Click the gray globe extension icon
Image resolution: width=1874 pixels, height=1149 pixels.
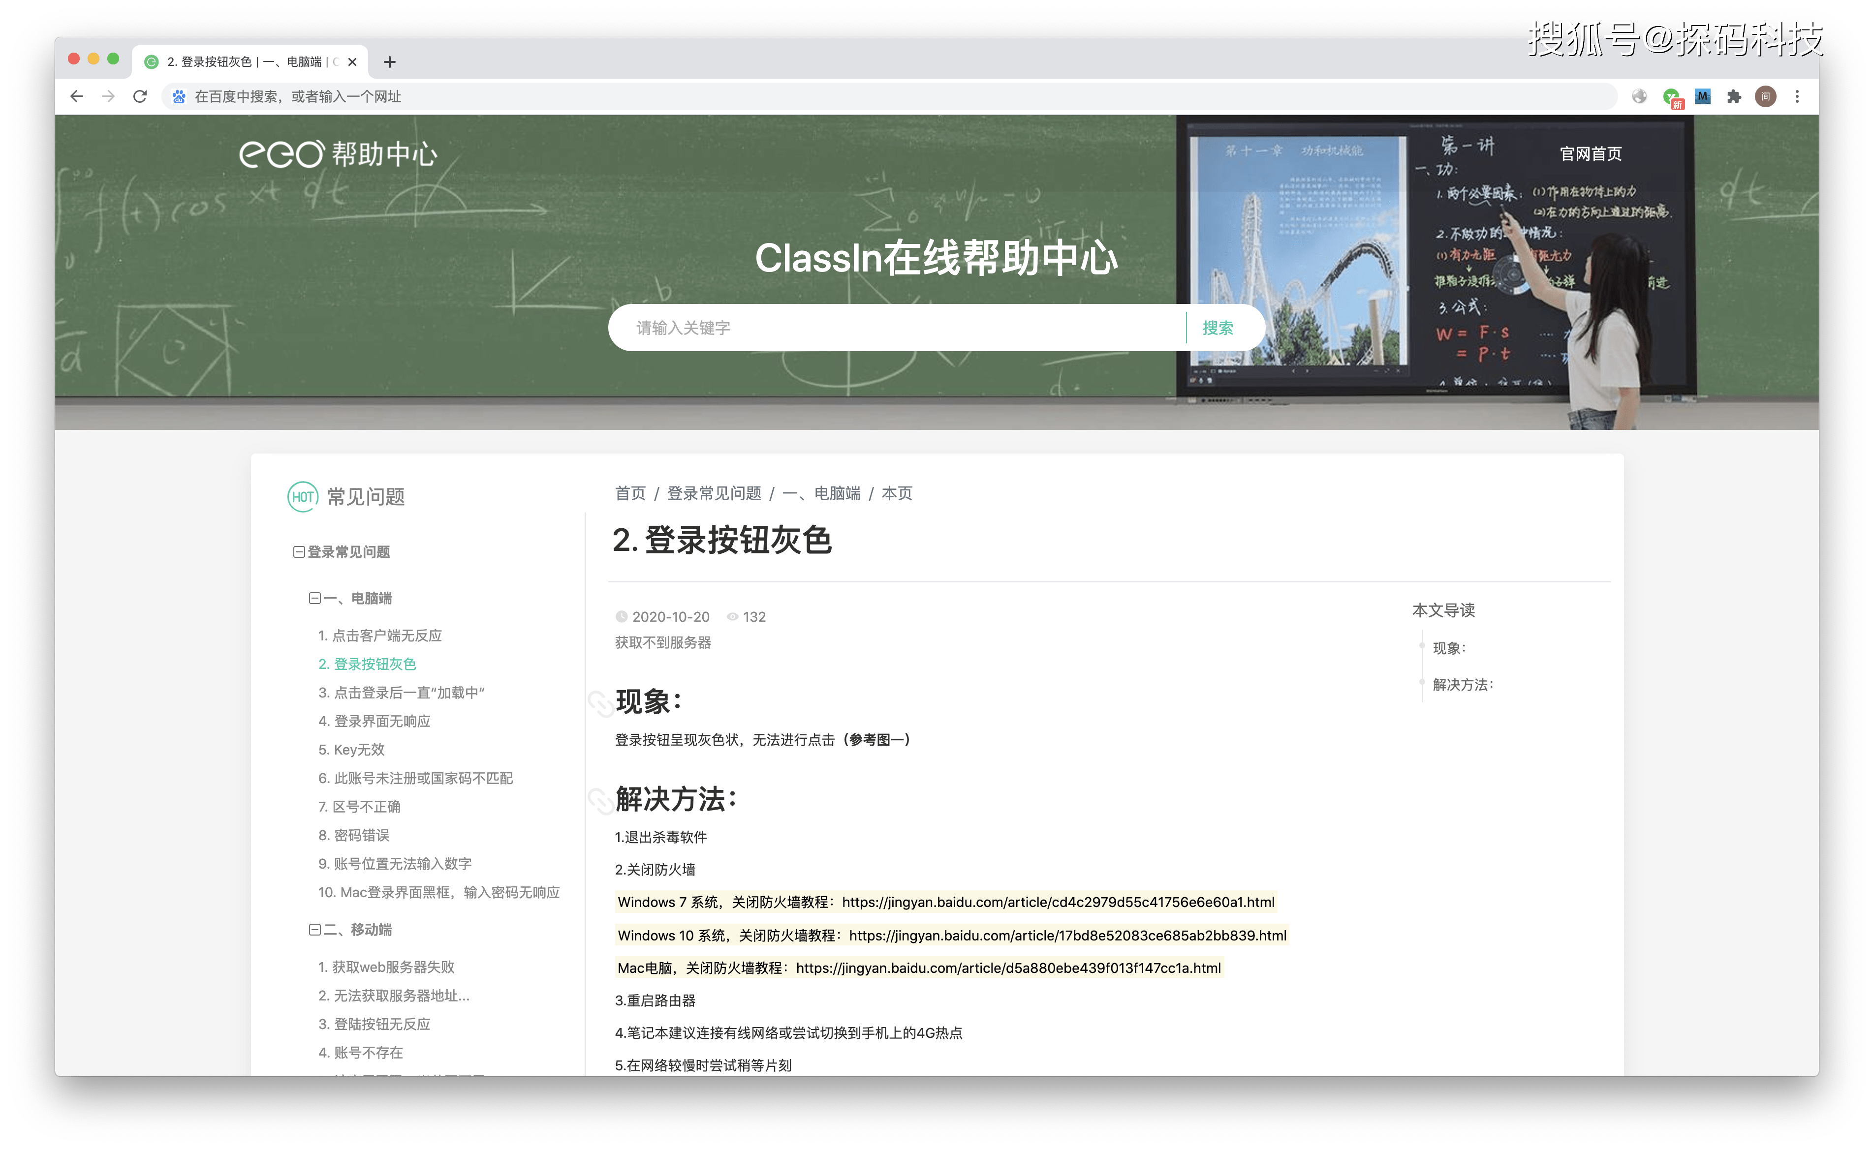tap(1639, 96)
